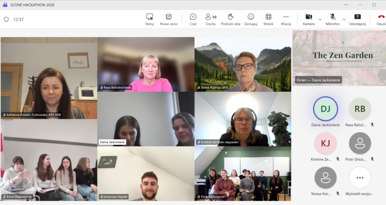Raise hand with Podnieś rękę
This screenshot has width=386, height=205.
[231, 17]
